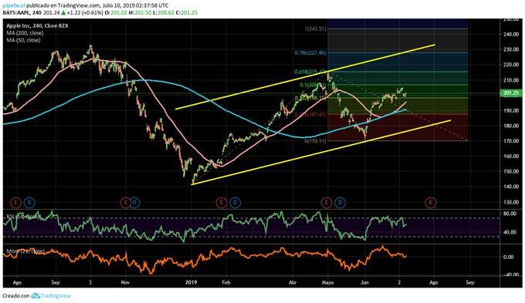Screen dimensions: 525x303
Task: Click the +1.22 (+0.61%) change value
Action: [85, 12]
